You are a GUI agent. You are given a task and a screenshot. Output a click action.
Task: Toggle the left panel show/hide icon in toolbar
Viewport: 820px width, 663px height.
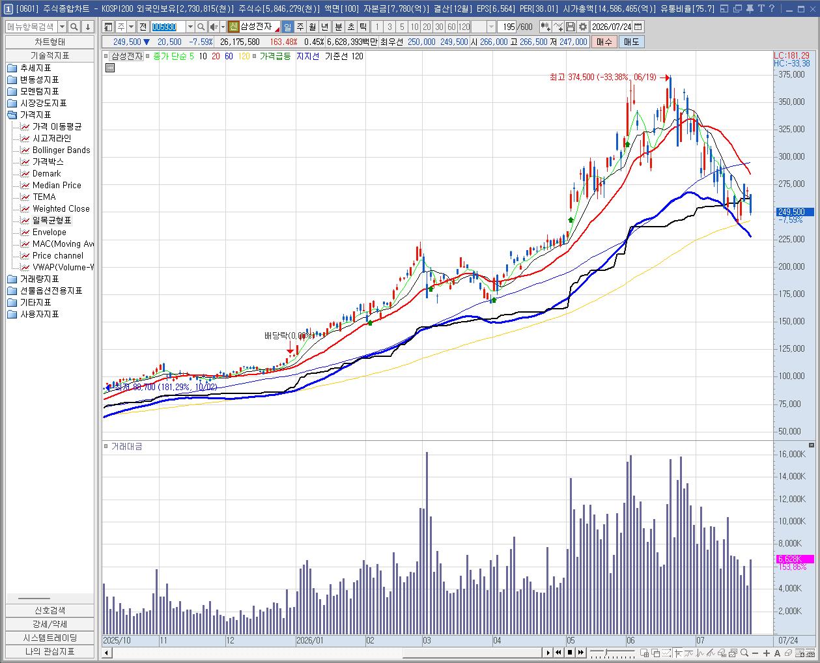pyautogui.click(x=109, y=27)
